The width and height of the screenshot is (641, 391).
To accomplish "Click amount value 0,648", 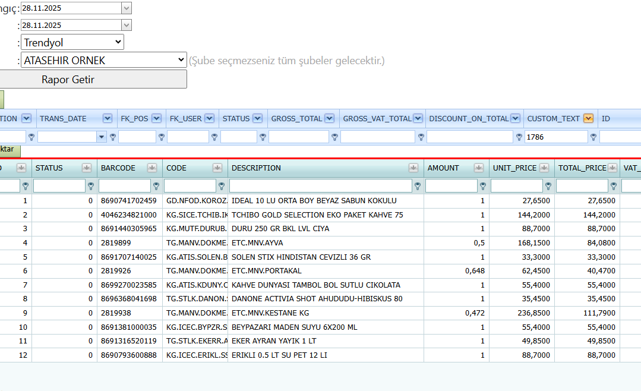I will (475, 271).
